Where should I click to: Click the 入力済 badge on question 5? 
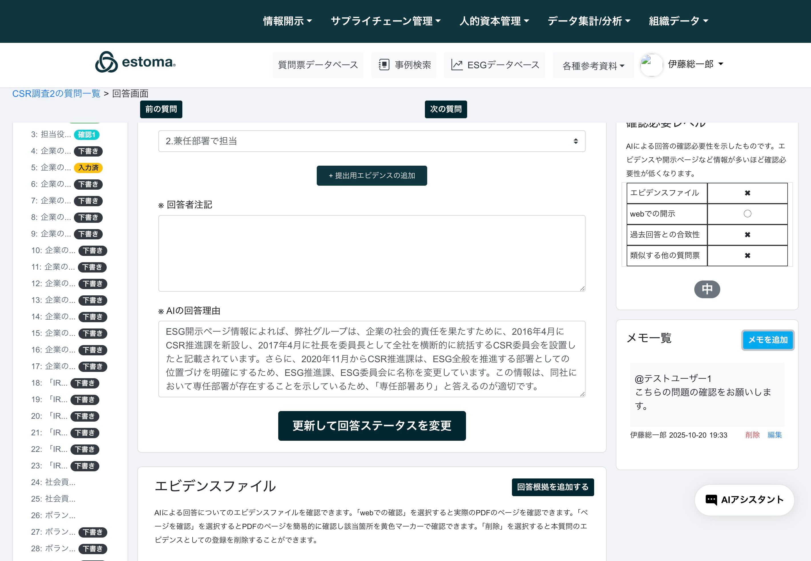(88, 168)
